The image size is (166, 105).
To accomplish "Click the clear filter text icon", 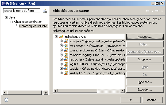I will tap(45, 11).
